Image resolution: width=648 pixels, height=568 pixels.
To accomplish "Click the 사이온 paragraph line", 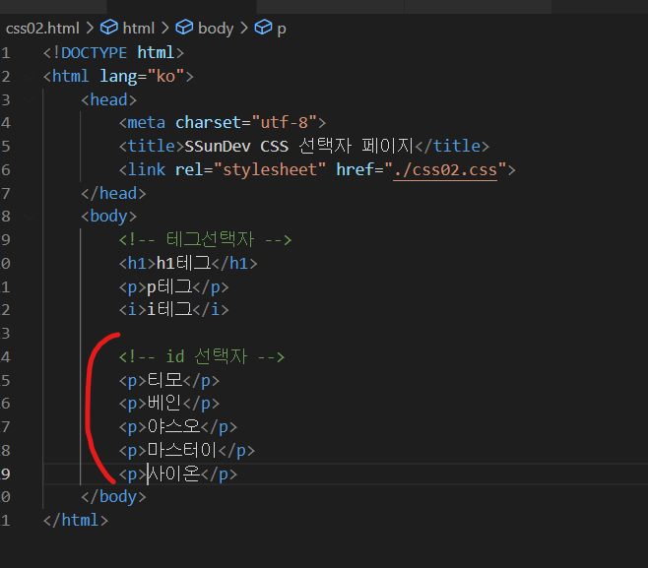I will click(178, 473).
